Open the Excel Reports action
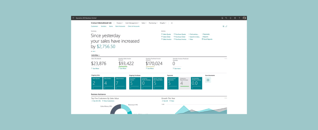 click(207, 39)
